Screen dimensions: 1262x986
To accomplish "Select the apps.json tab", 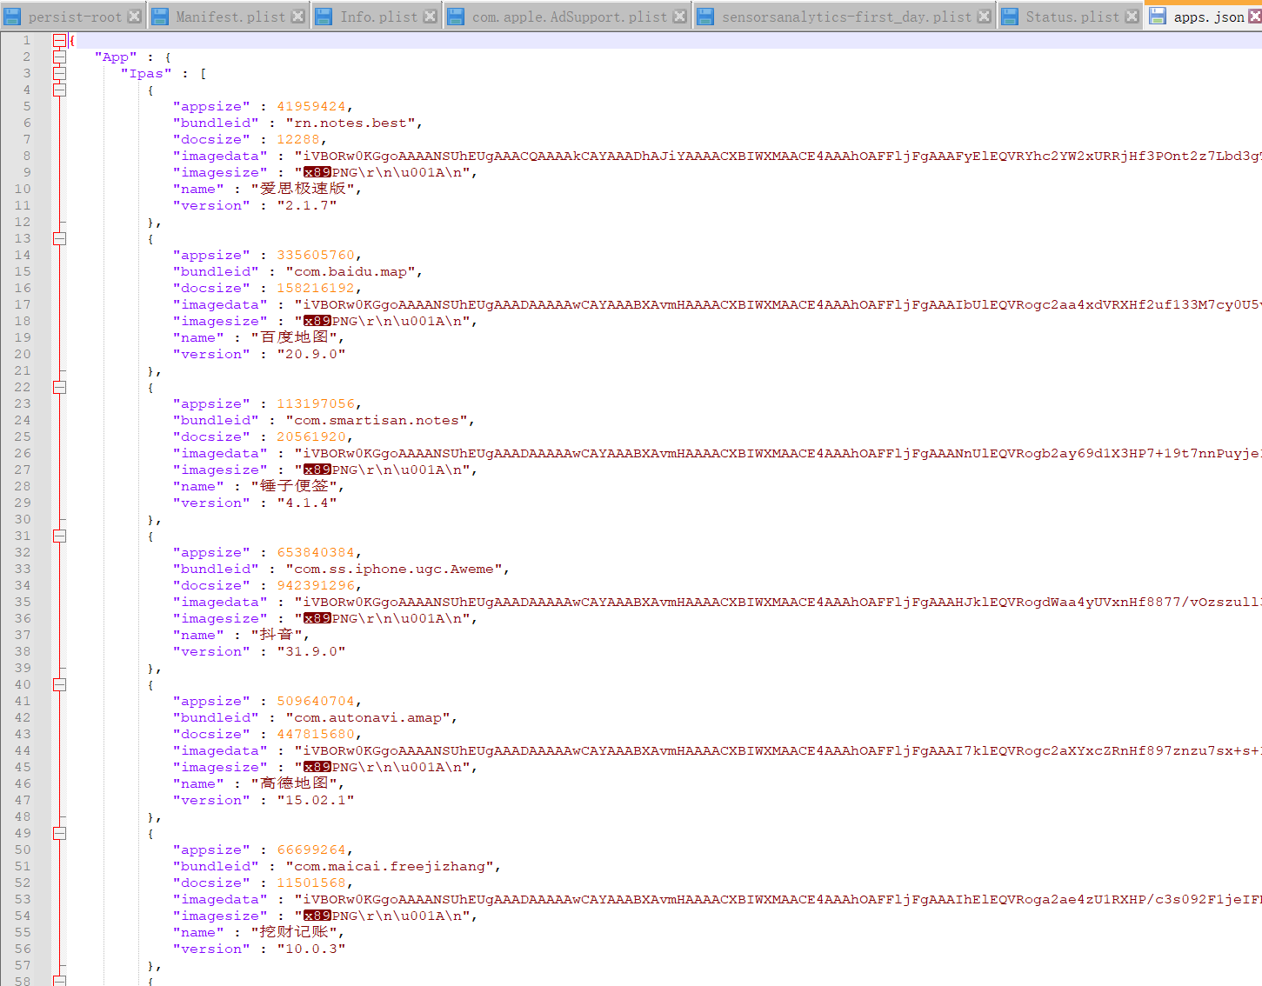I will tap(1209, 17).
